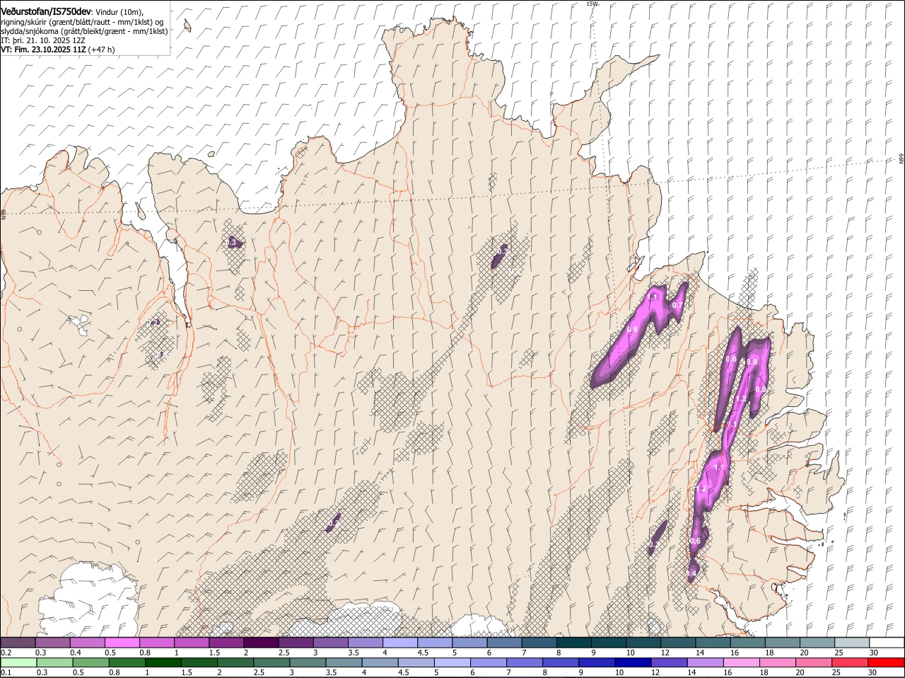Select upper scale swatch between 0.2 and 0.3
905x678 pixels.
18,643
